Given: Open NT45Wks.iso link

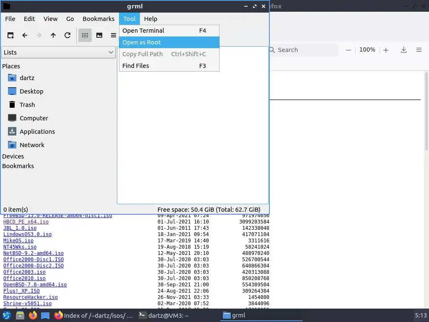Looking at the screenshot, I should [x=20, y=247].
